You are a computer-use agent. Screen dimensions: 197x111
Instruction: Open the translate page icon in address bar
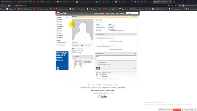pos(169,6)
